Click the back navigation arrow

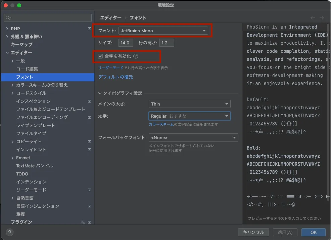[x=313, y=18]
